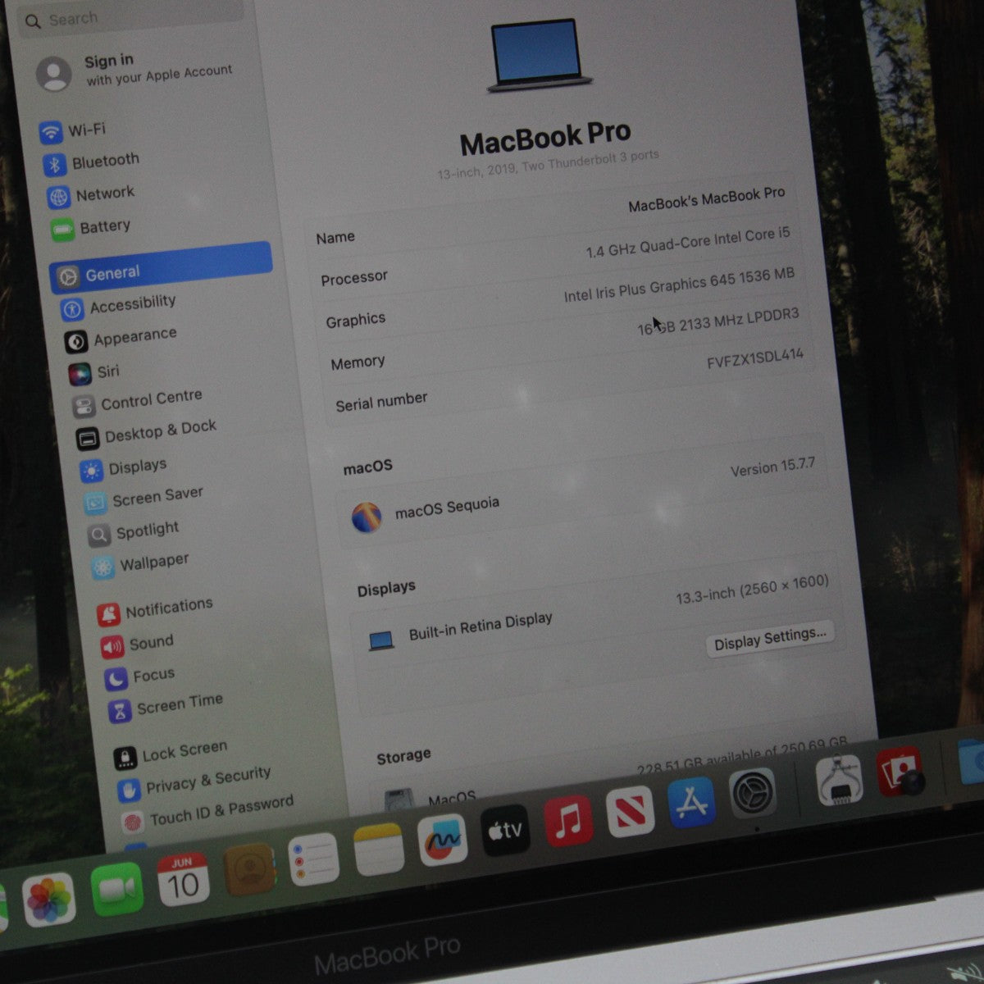Open Lock Screen settings
This screenshot has height=984, width=984.
tap(171, 753)
